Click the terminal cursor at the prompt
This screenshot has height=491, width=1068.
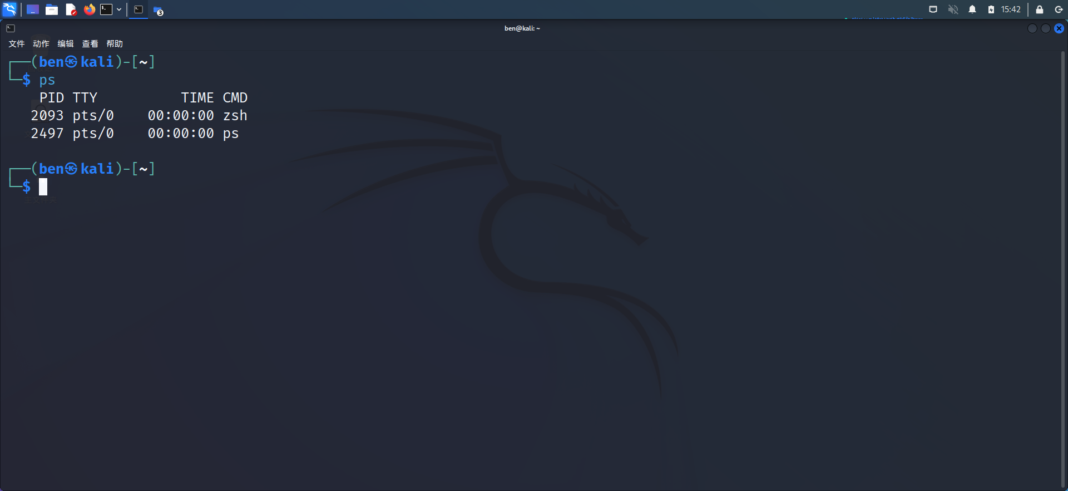point(43,187)
